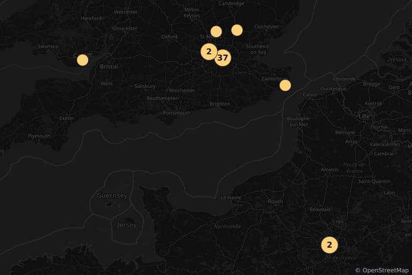Click the Salisbury label
The image size is (412, 275).
(x=145, y=86)
